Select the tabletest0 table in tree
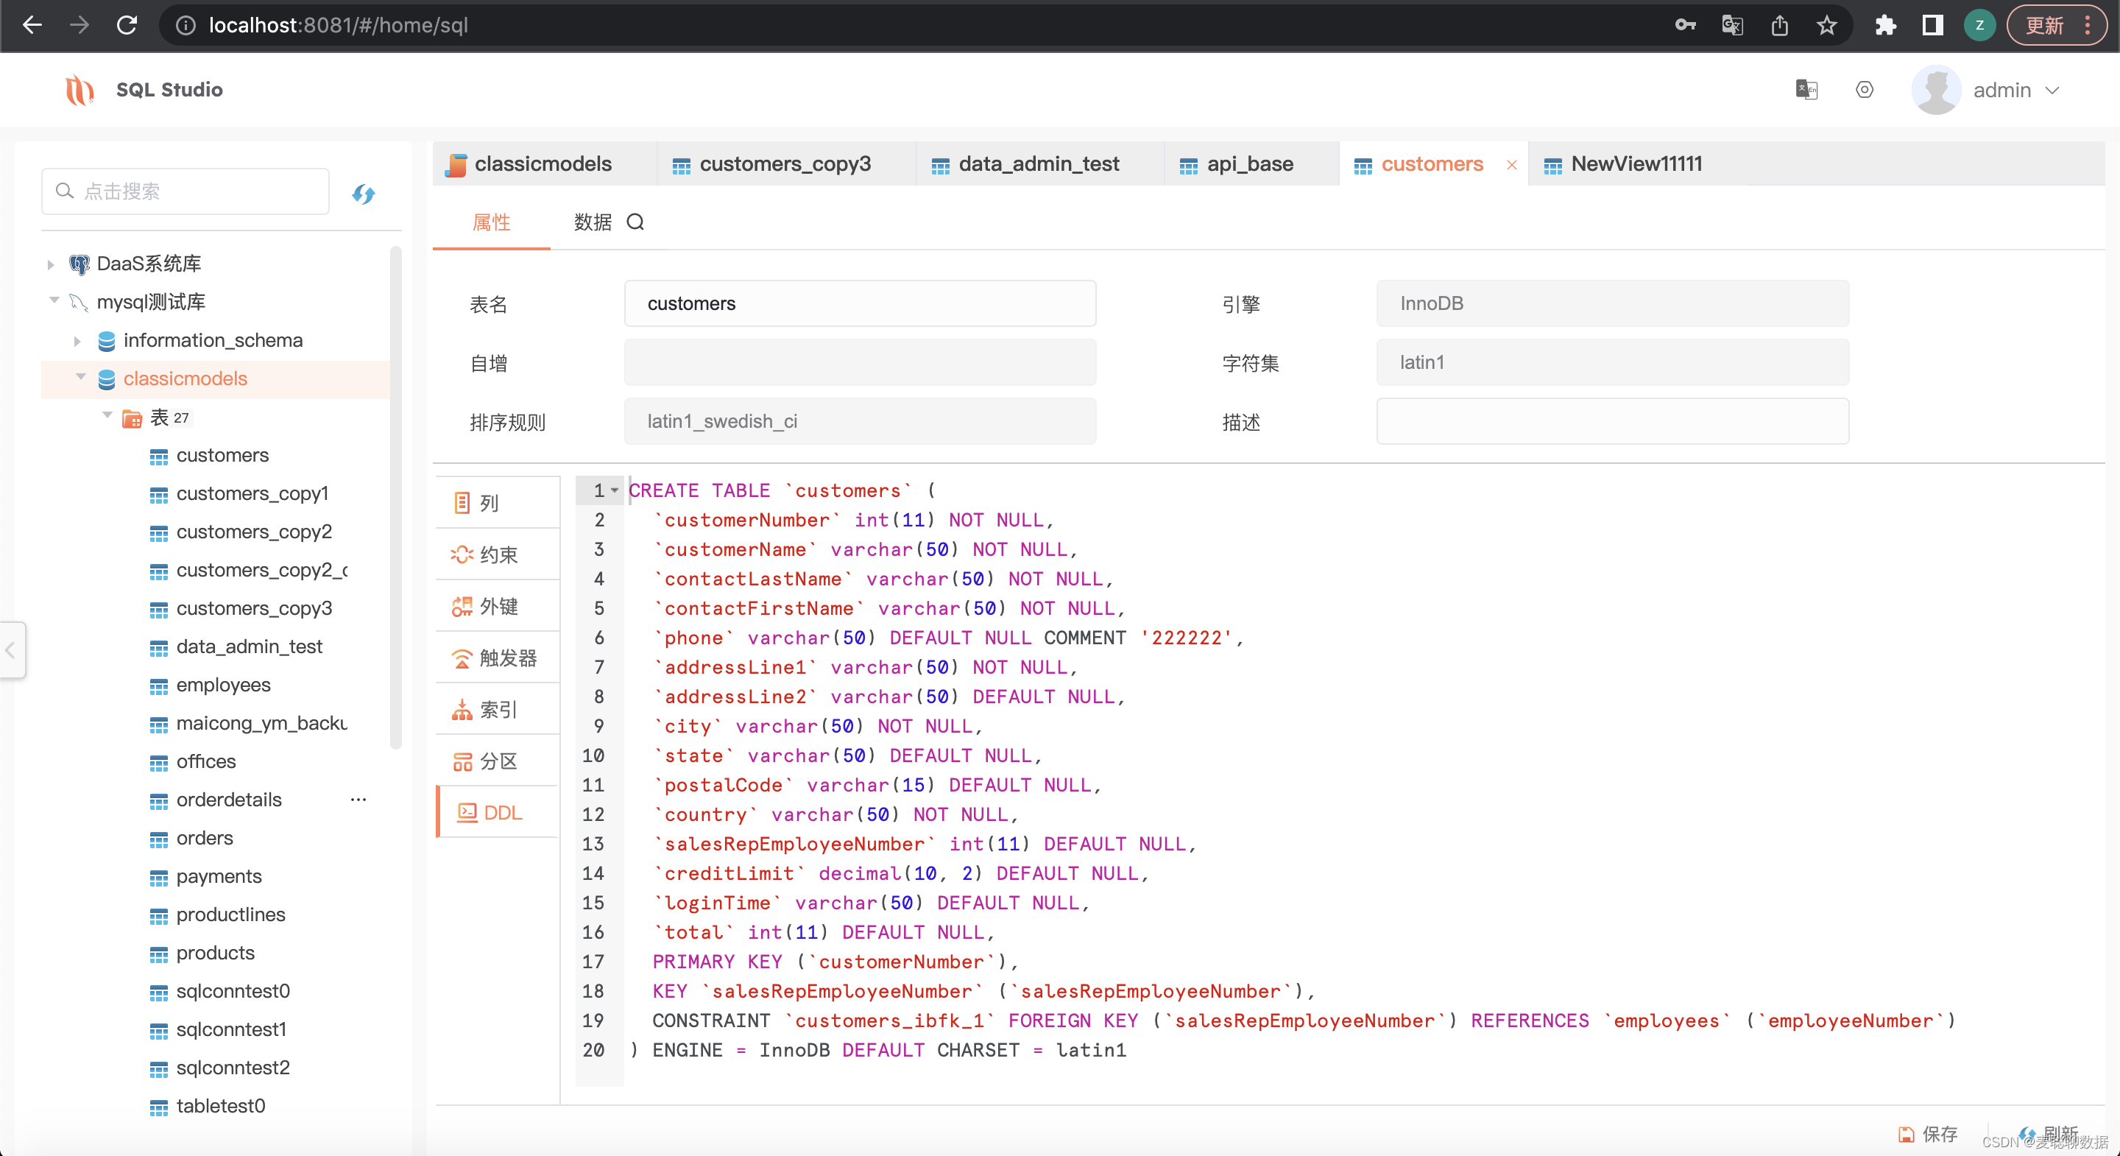The width and height of the screenshot is (2120, 1156). pyautogui.click(x=221, y=1106)
